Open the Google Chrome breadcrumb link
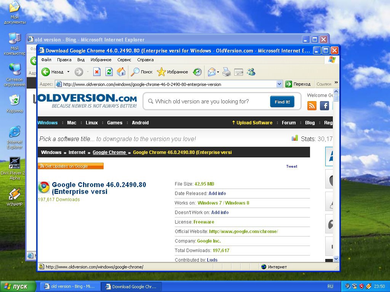This screenshot has height=292, width=390. coord(110,152)
